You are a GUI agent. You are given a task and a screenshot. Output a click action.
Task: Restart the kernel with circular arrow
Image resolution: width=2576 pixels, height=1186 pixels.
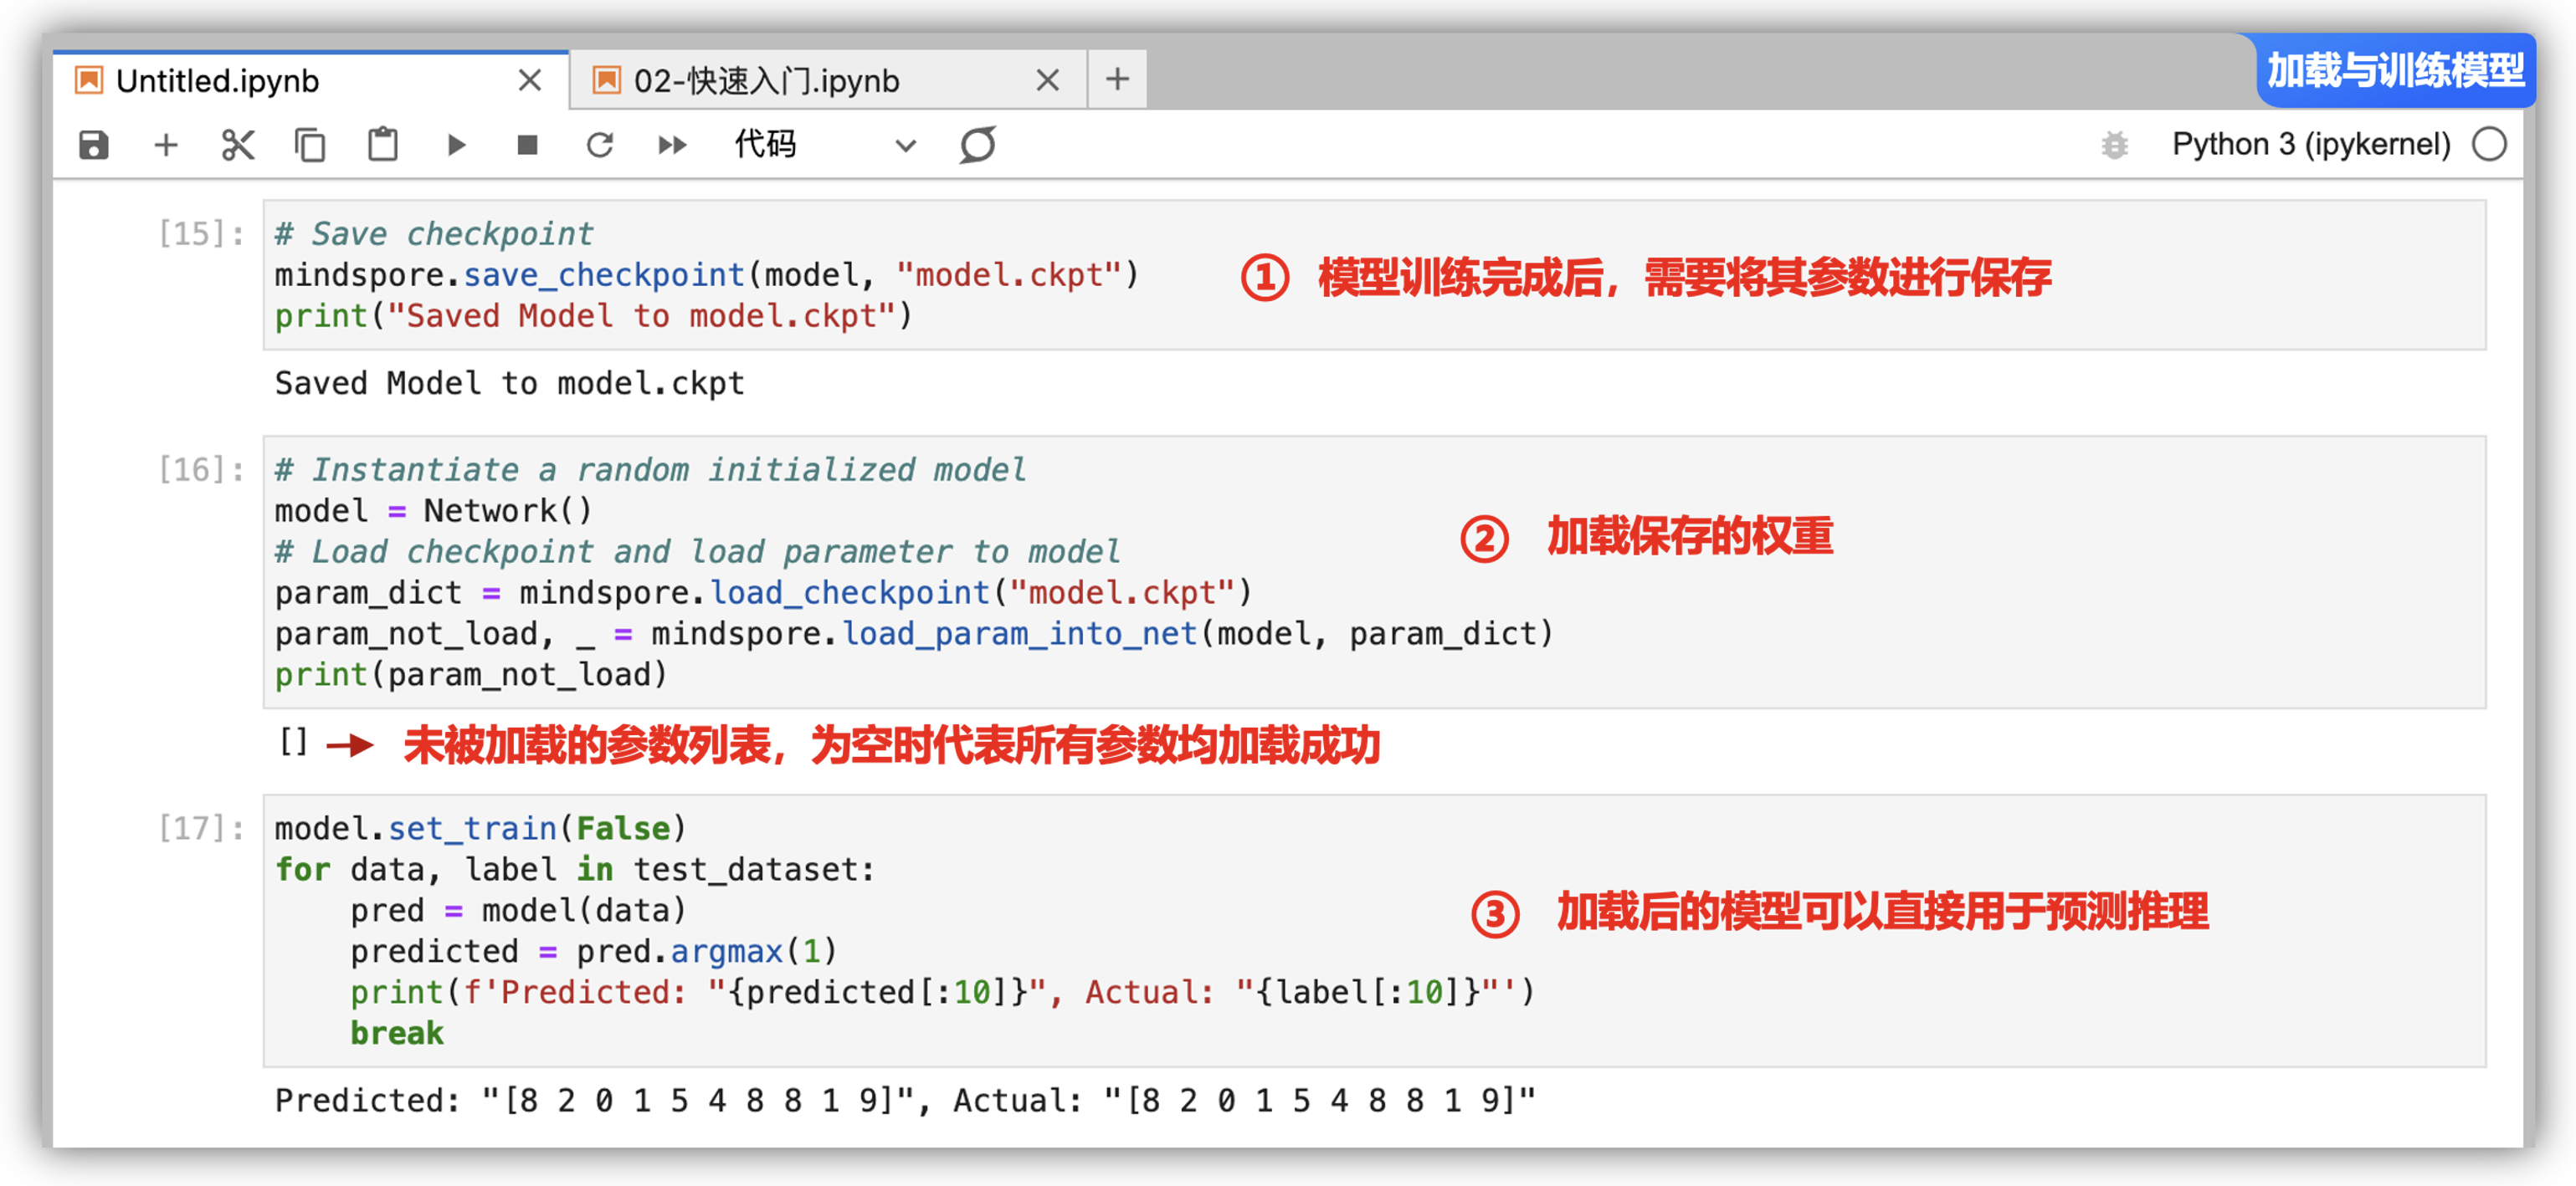point(600,145)
